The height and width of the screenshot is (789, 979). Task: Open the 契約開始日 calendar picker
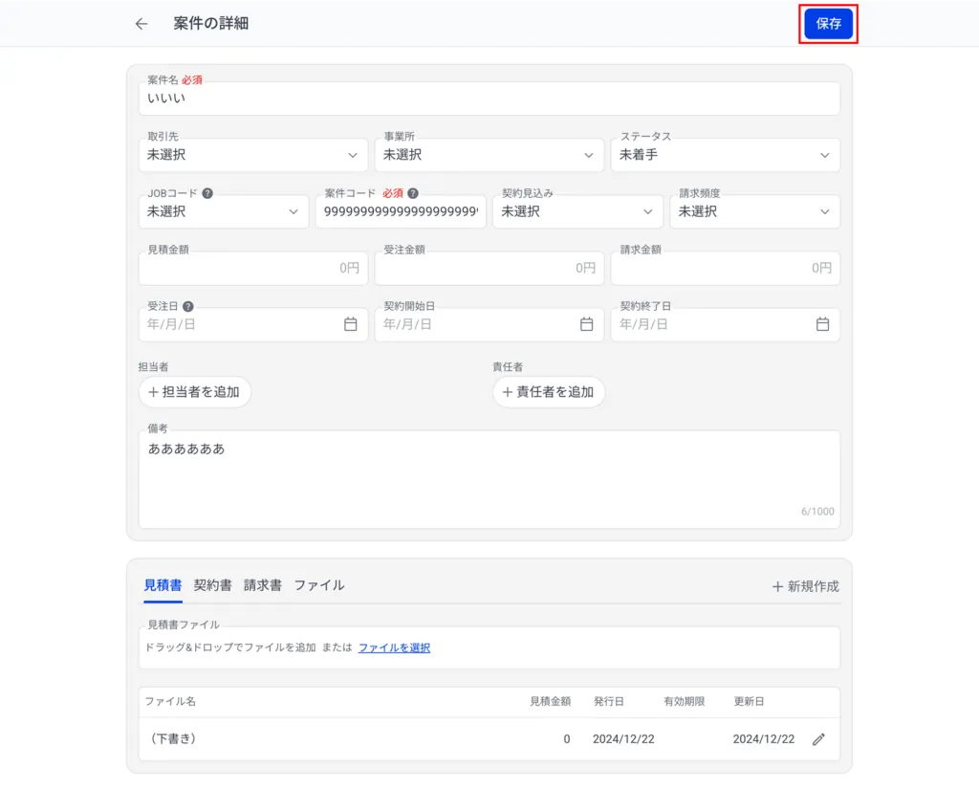click(586, 324)
